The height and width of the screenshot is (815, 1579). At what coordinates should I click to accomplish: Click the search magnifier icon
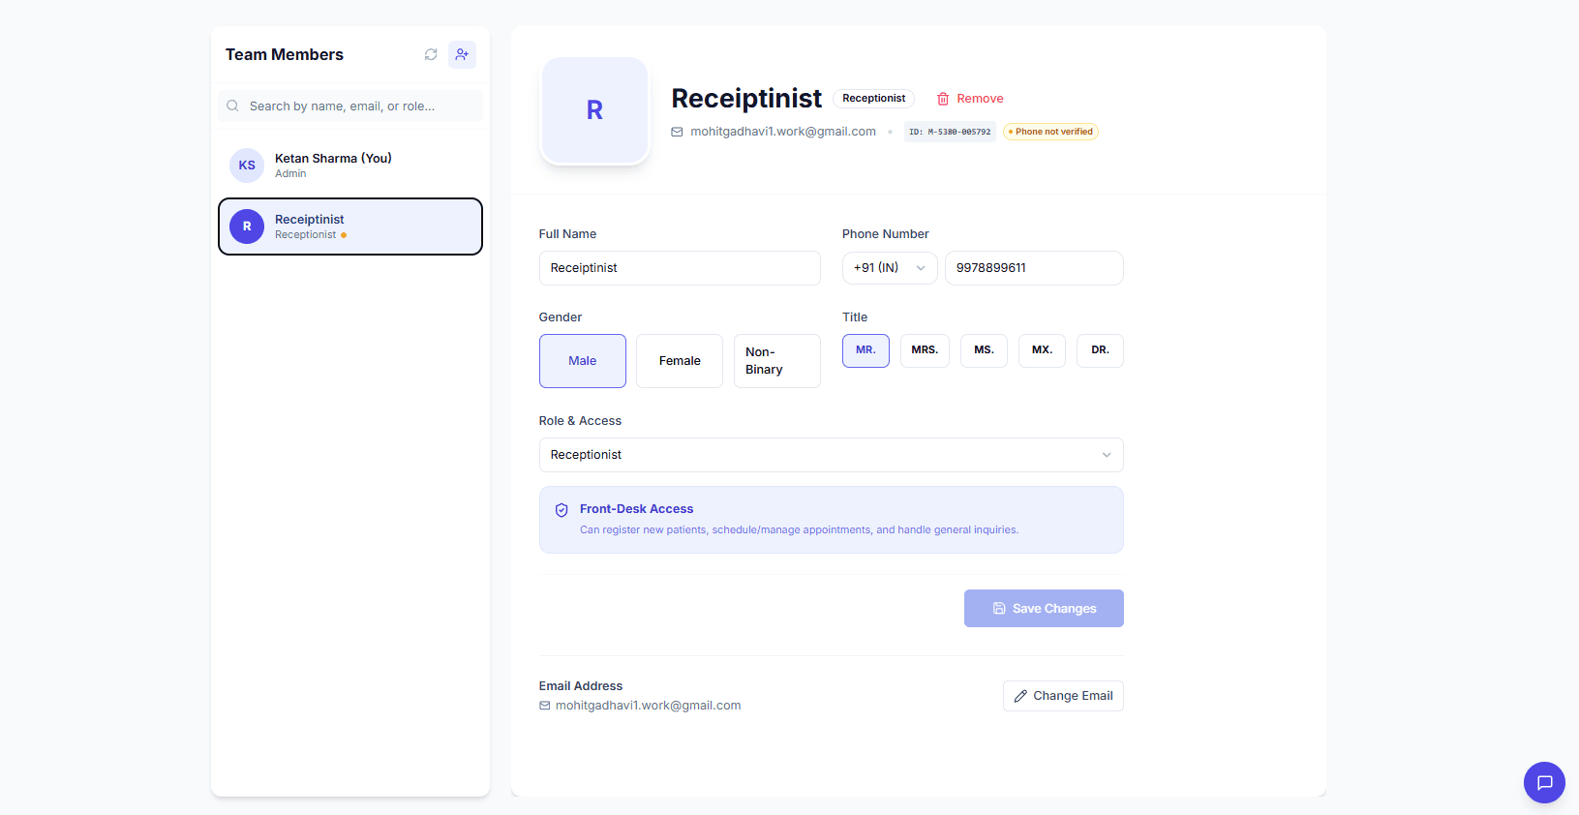(232, 106)
